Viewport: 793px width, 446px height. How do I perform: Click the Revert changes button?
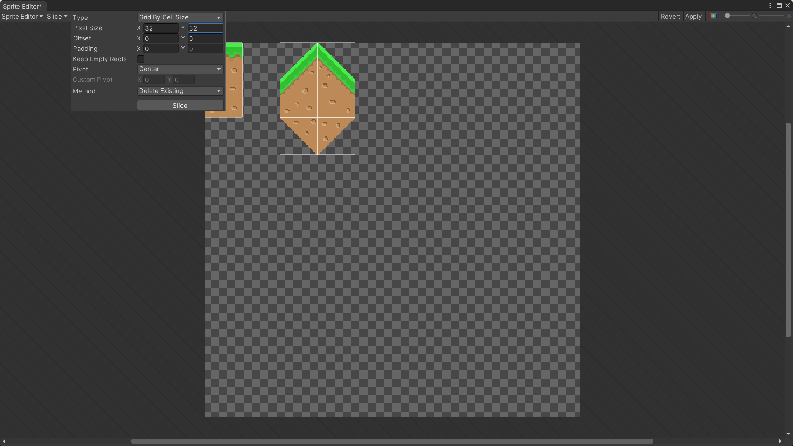(670, 16)
